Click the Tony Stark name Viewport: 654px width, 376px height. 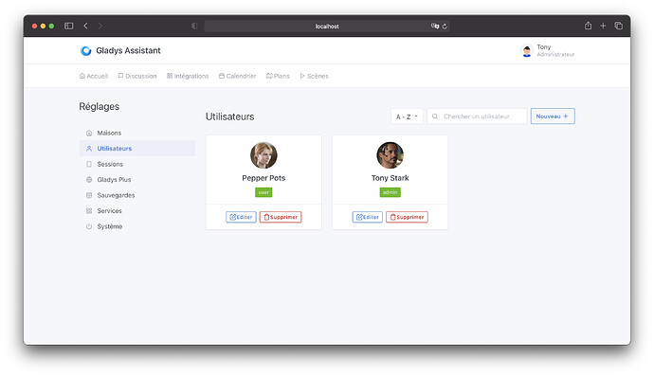pyautogui.click(x=390, y=178)
